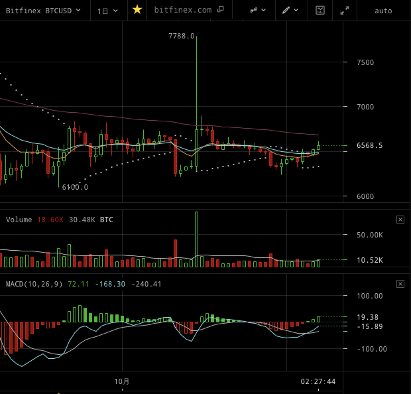
Task: Close the MACD indicator panel
Action: coord(400,284)
